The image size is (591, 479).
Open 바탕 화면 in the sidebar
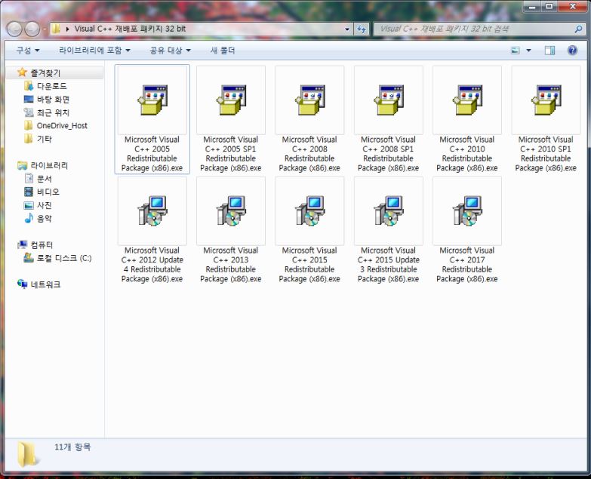(53, 100)
